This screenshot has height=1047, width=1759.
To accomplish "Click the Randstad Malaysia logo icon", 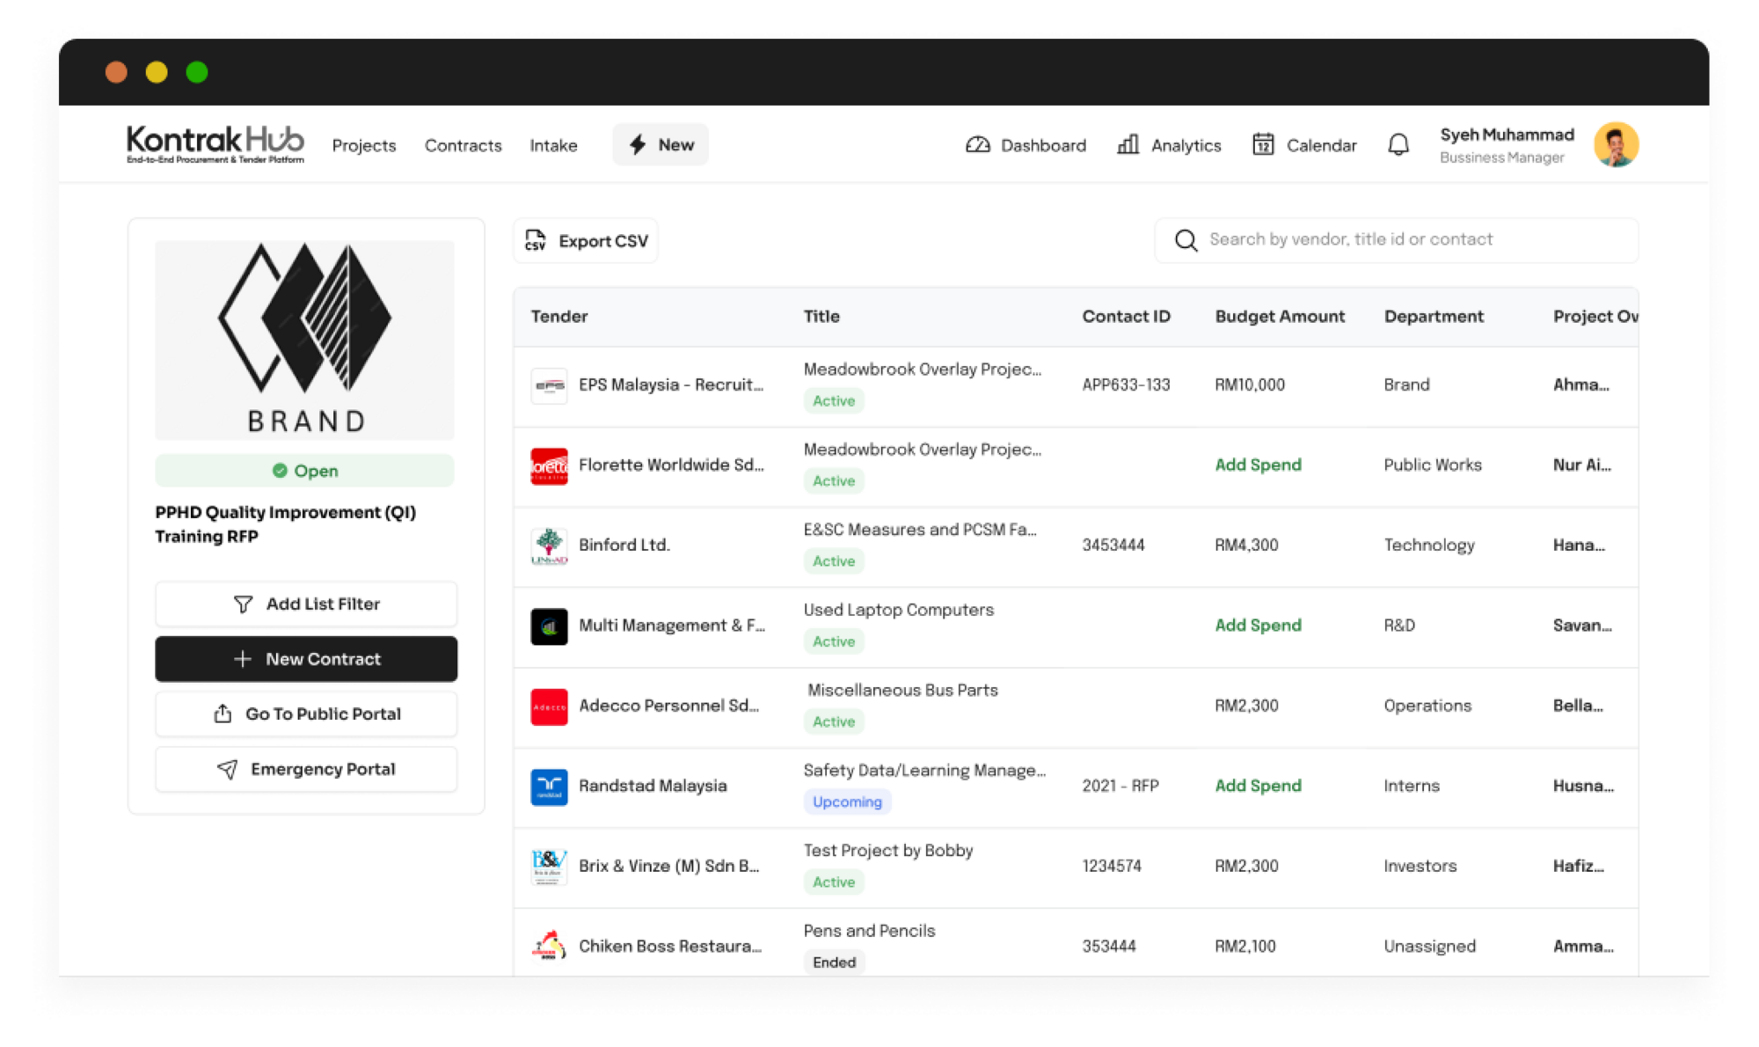I will click(x=549, y=787).
